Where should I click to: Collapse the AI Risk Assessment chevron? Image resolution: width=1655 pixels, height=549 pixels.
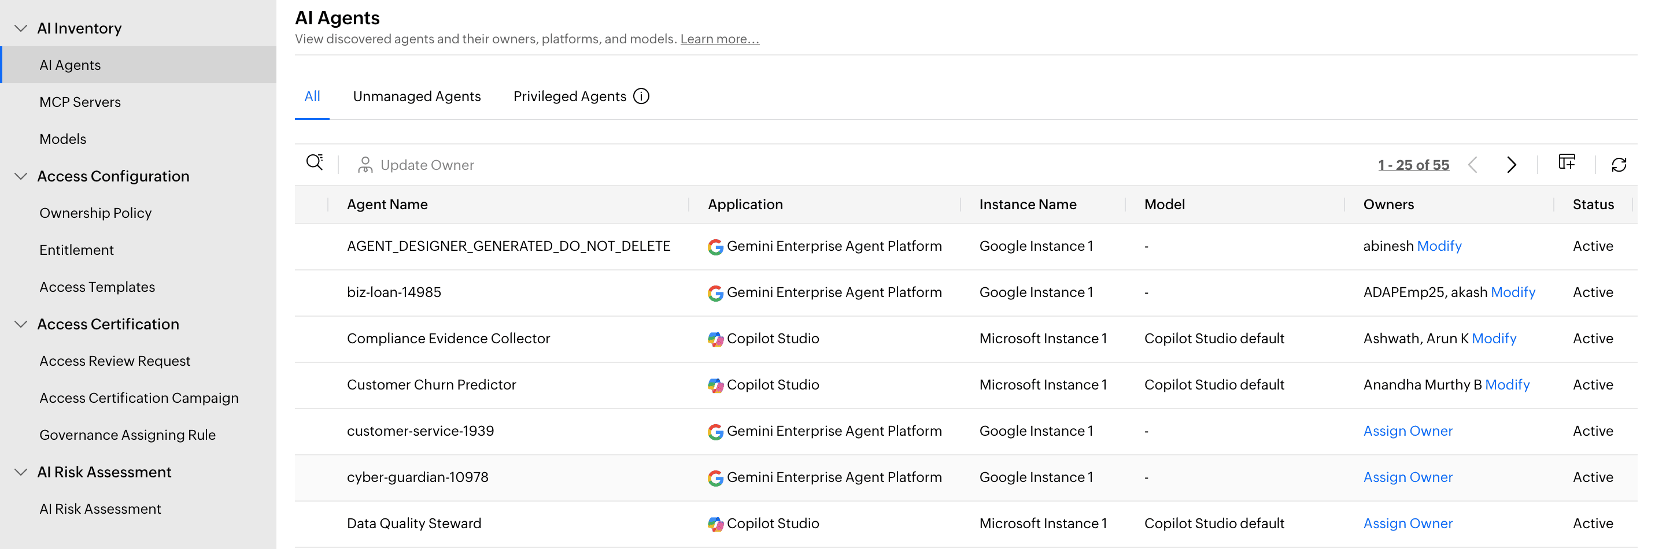[x=21, y=472]
